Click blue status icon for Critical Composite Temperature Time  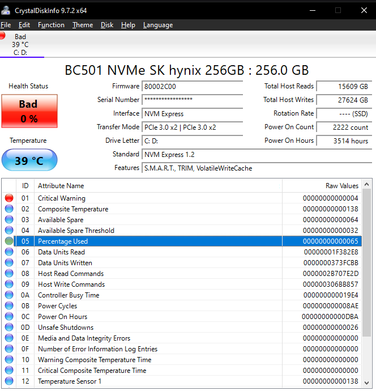(9, 370)
